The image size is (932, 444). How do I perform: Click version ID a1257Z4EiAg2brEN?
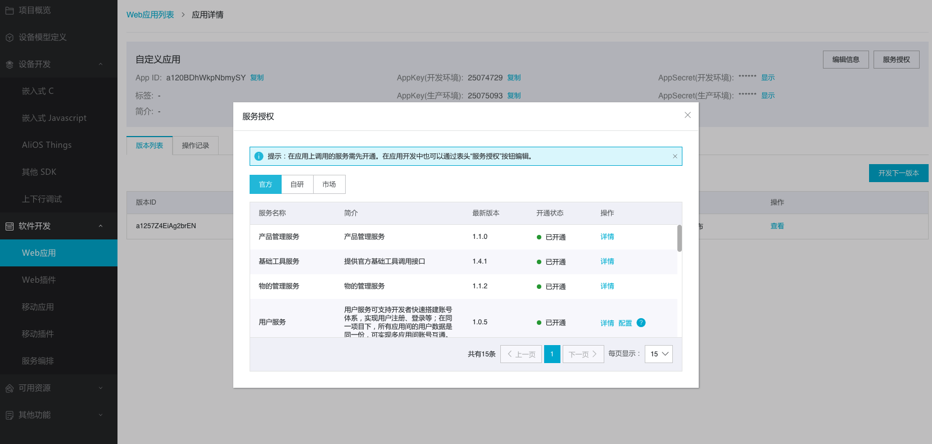pyautogui.click(x=166, y=226)
